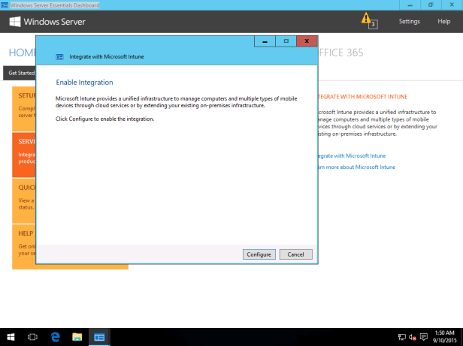Close the Integrate with Microsoft Intune dialog
The image size is (463, 346).
(x=306, y=41)
